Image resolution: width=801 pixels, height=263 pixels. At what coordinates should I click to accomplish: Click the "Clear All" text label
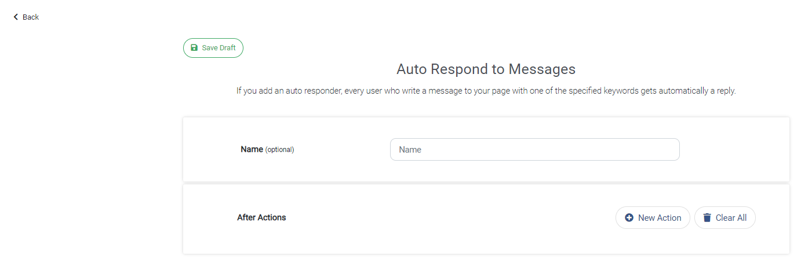731,218
